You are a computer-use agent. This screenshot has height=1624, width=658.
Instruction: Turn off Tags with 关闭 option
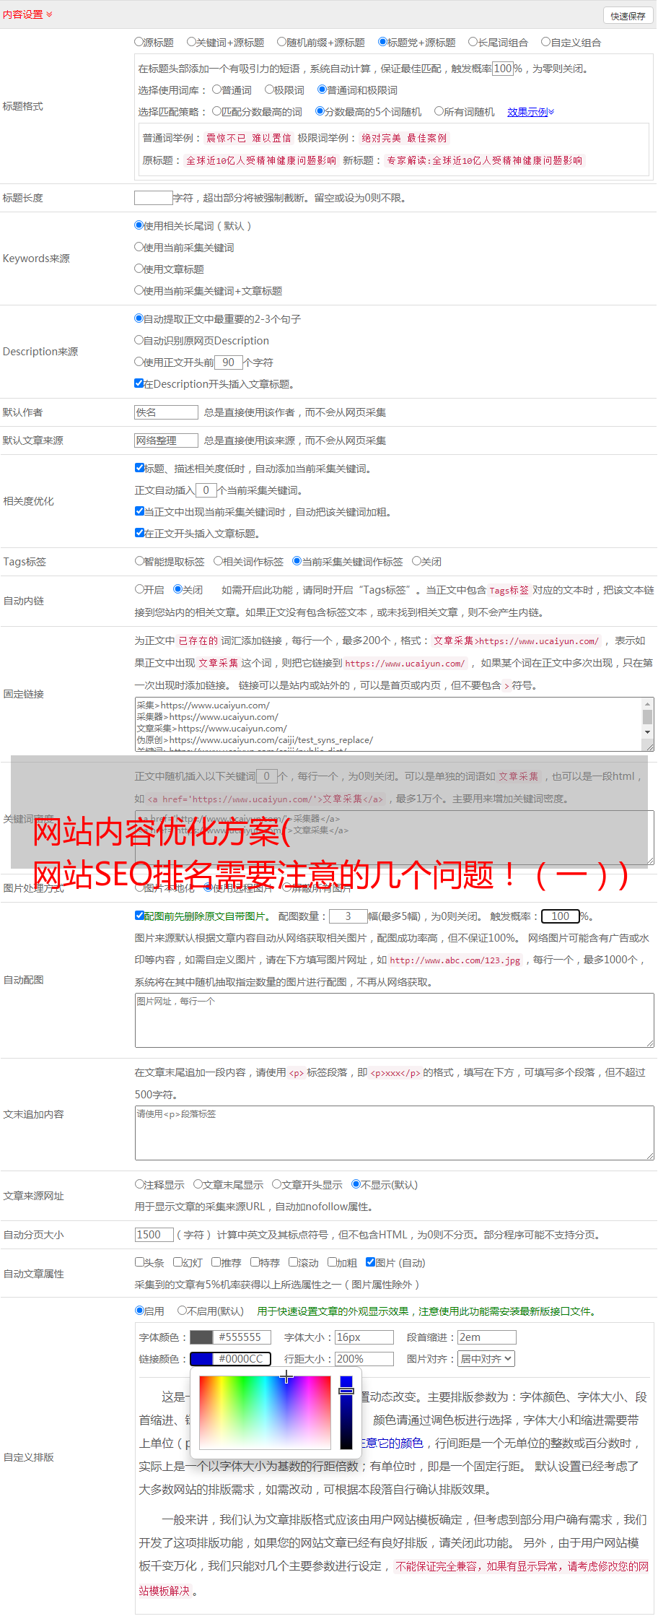pyautogui.click(x=417, y=561)
